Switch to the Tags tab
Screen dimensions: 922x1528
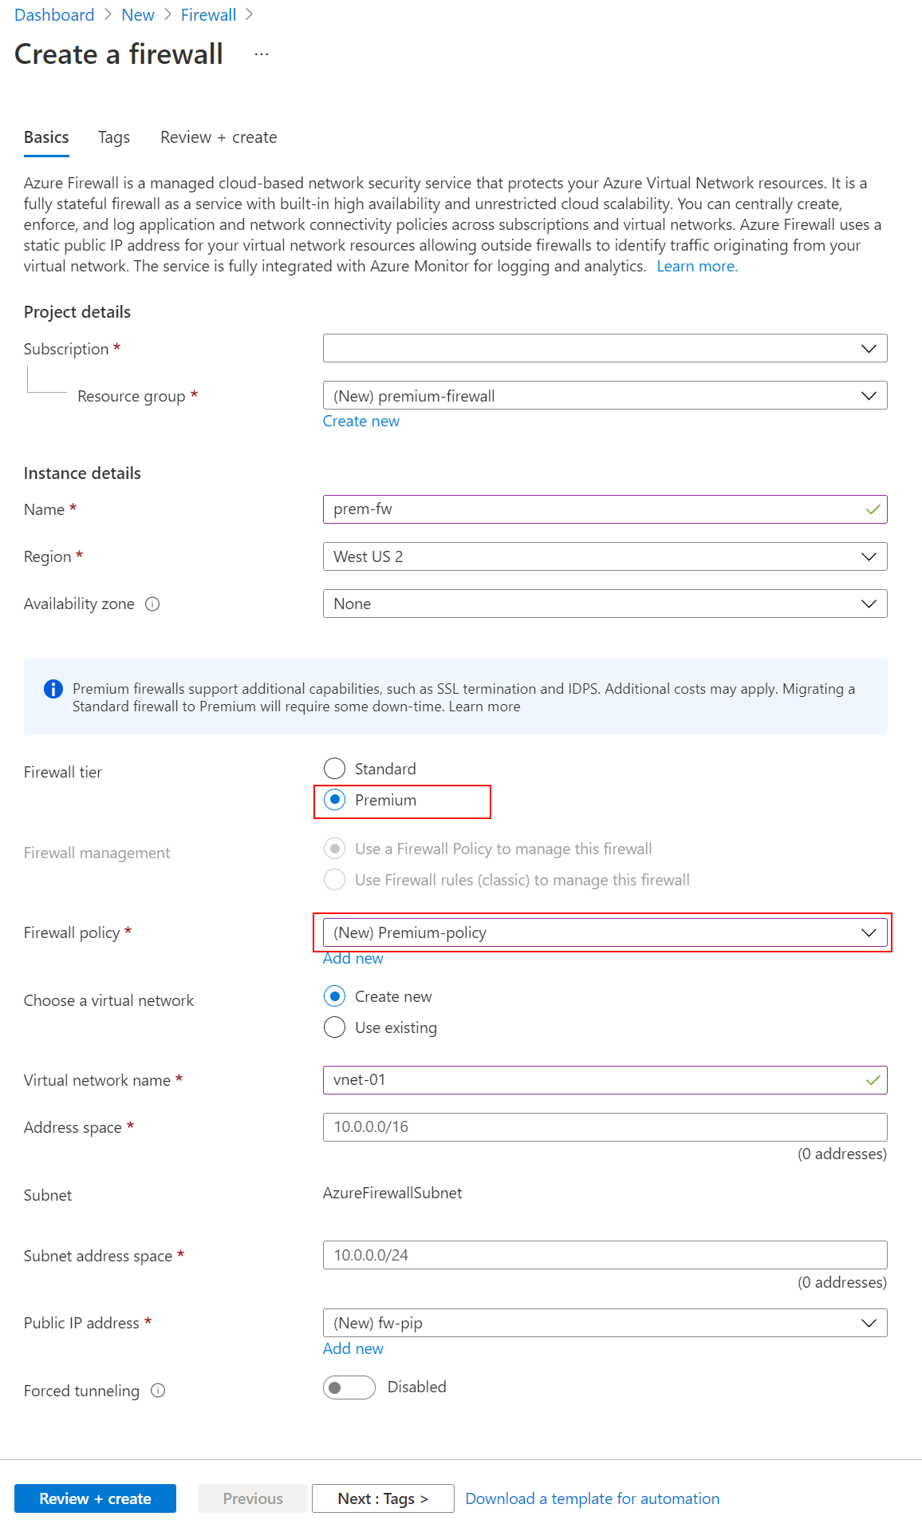(114, 137)
